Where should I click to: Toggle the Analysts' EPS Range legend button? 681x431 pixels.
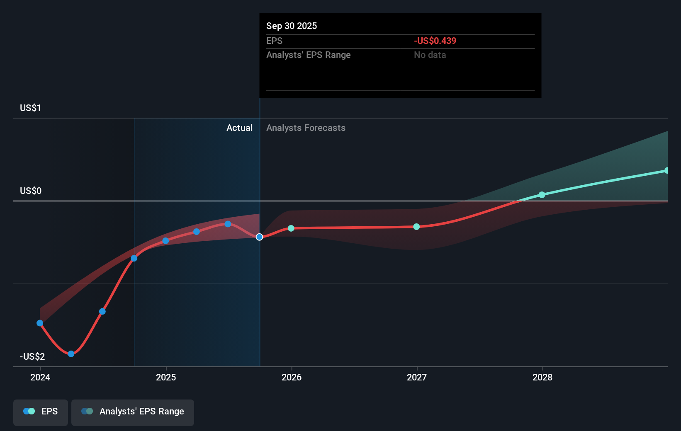click(x=133, y=412)
